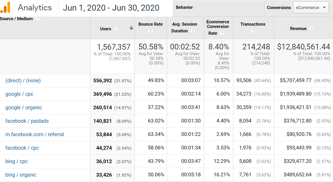This screenshot has height=182, width=333.
Task: Open the help icon next to Users
Action: 116,29
